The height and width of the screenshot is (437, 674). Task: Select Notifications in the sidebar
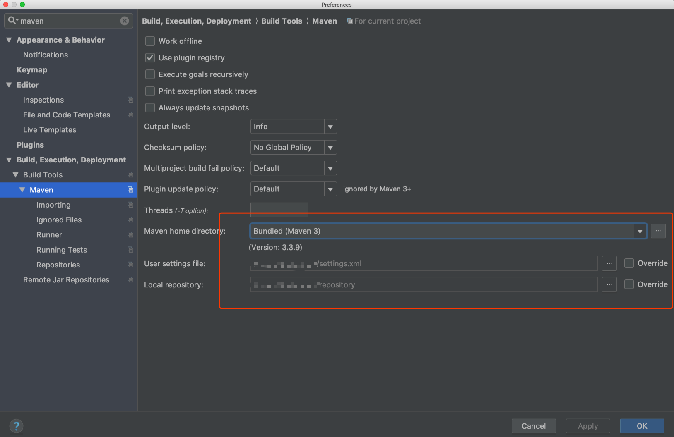pos(46,55)
